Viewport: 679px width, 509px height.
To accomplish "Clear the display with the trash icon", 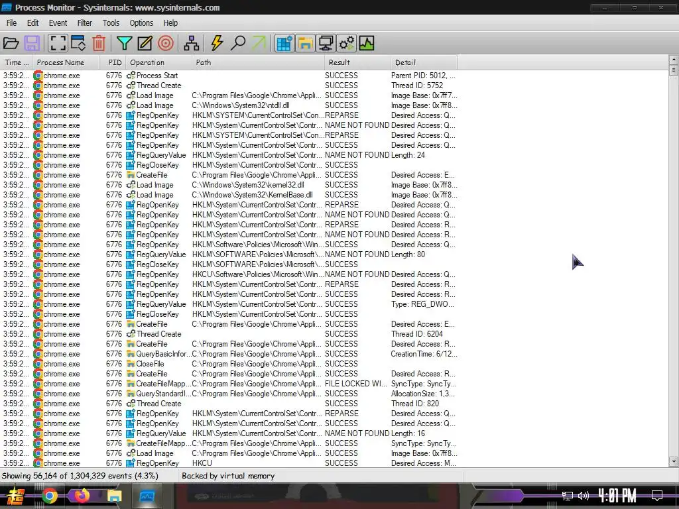I will (99, 43).
